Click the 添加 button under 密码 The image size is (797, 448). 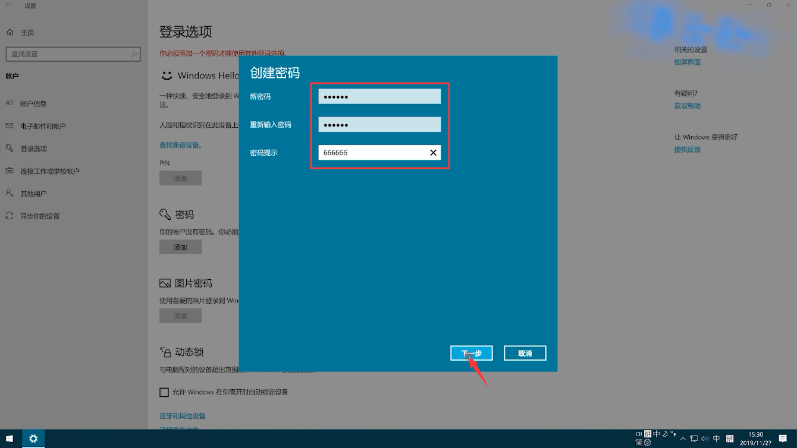[x=180, y=247]
